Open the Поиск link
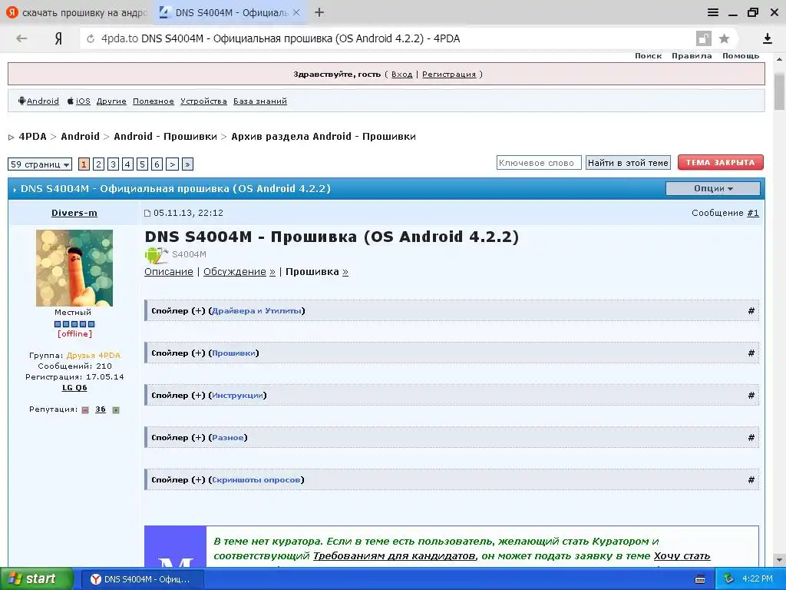This screenshot has height=590, width=786. [648, 55]
